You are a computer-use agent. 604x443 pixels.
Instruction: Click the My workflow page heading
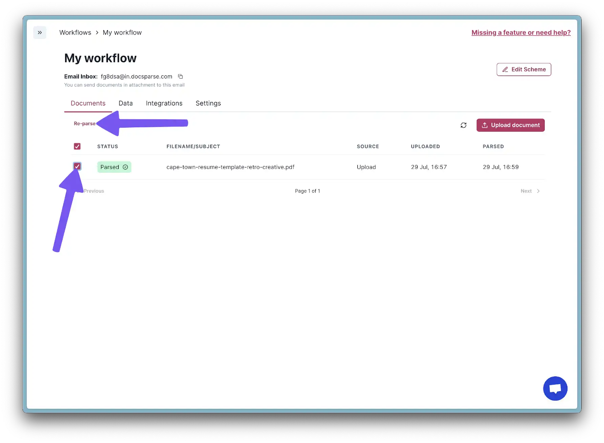(x=100, y=58)
